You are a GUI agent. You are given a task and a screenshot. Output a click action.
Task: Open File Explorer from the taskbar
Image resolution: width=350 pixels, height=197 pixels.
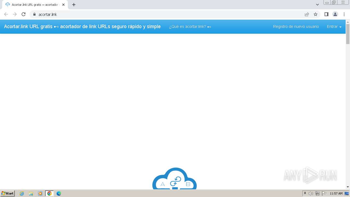[x=31, y=193]
